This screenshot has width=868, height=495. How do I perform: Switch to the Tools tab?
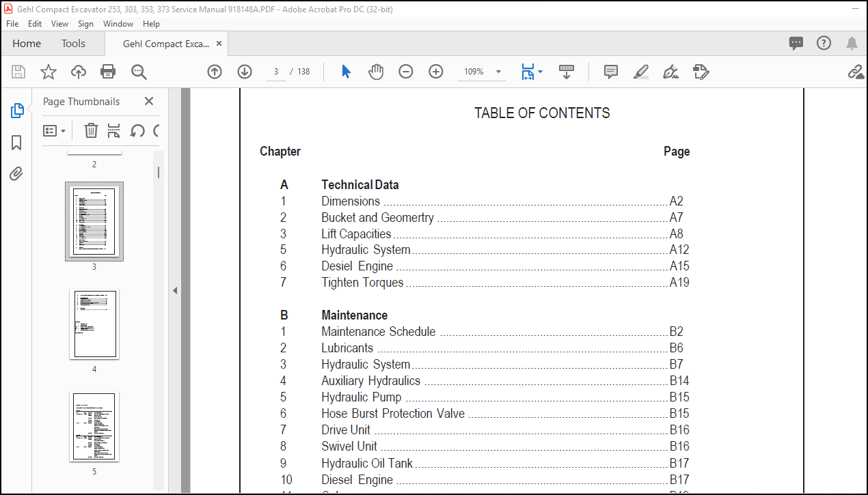click(73, 44)
